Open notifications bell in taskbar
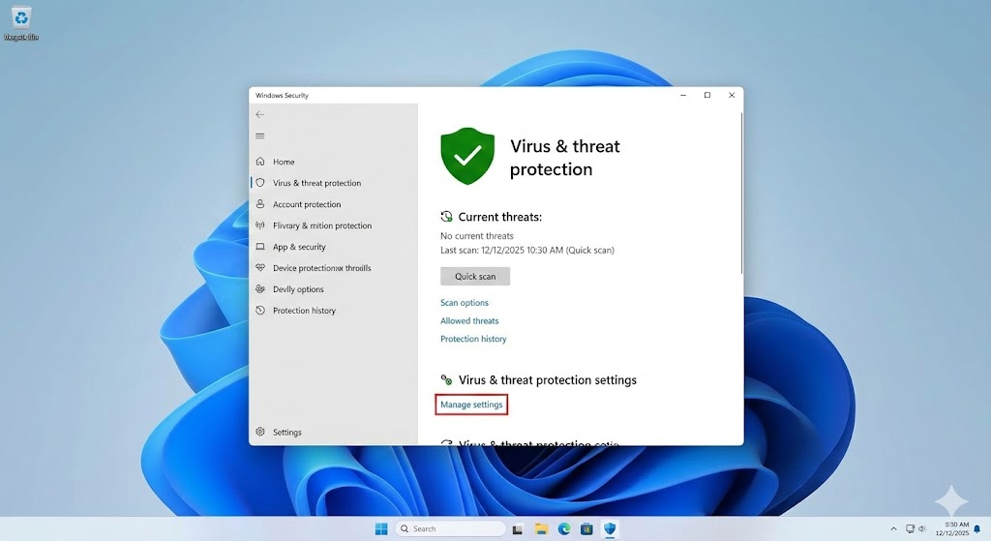The height and width of the screenshot is (541, 991). [977, 529]
